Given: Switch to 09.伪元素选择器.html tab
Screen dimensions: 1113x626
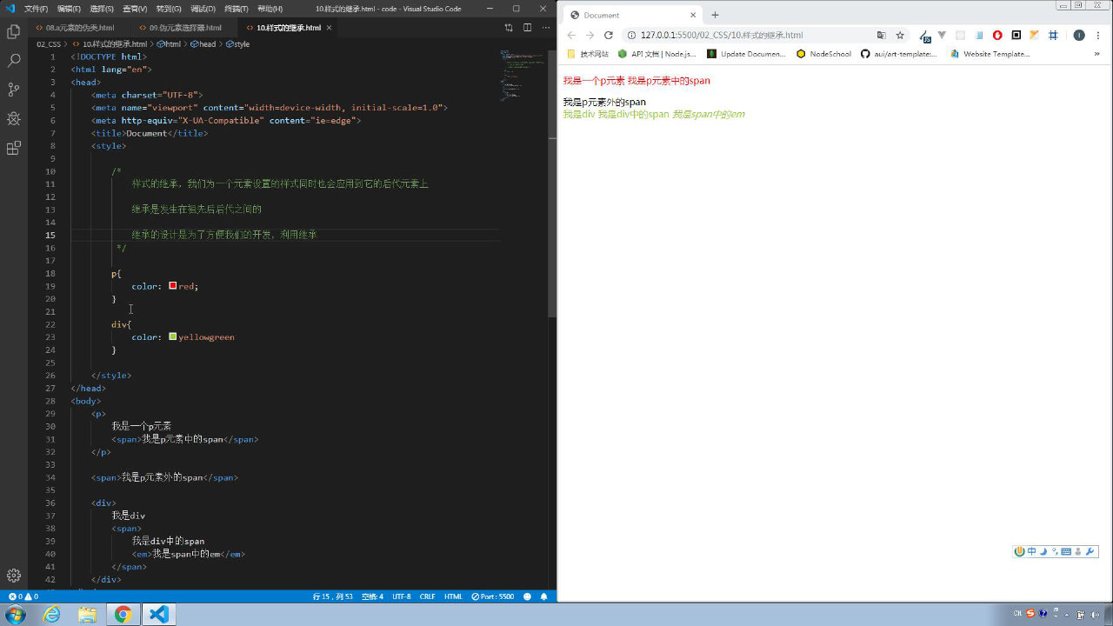Looking at the screenshot, I should tap(185, 28).
